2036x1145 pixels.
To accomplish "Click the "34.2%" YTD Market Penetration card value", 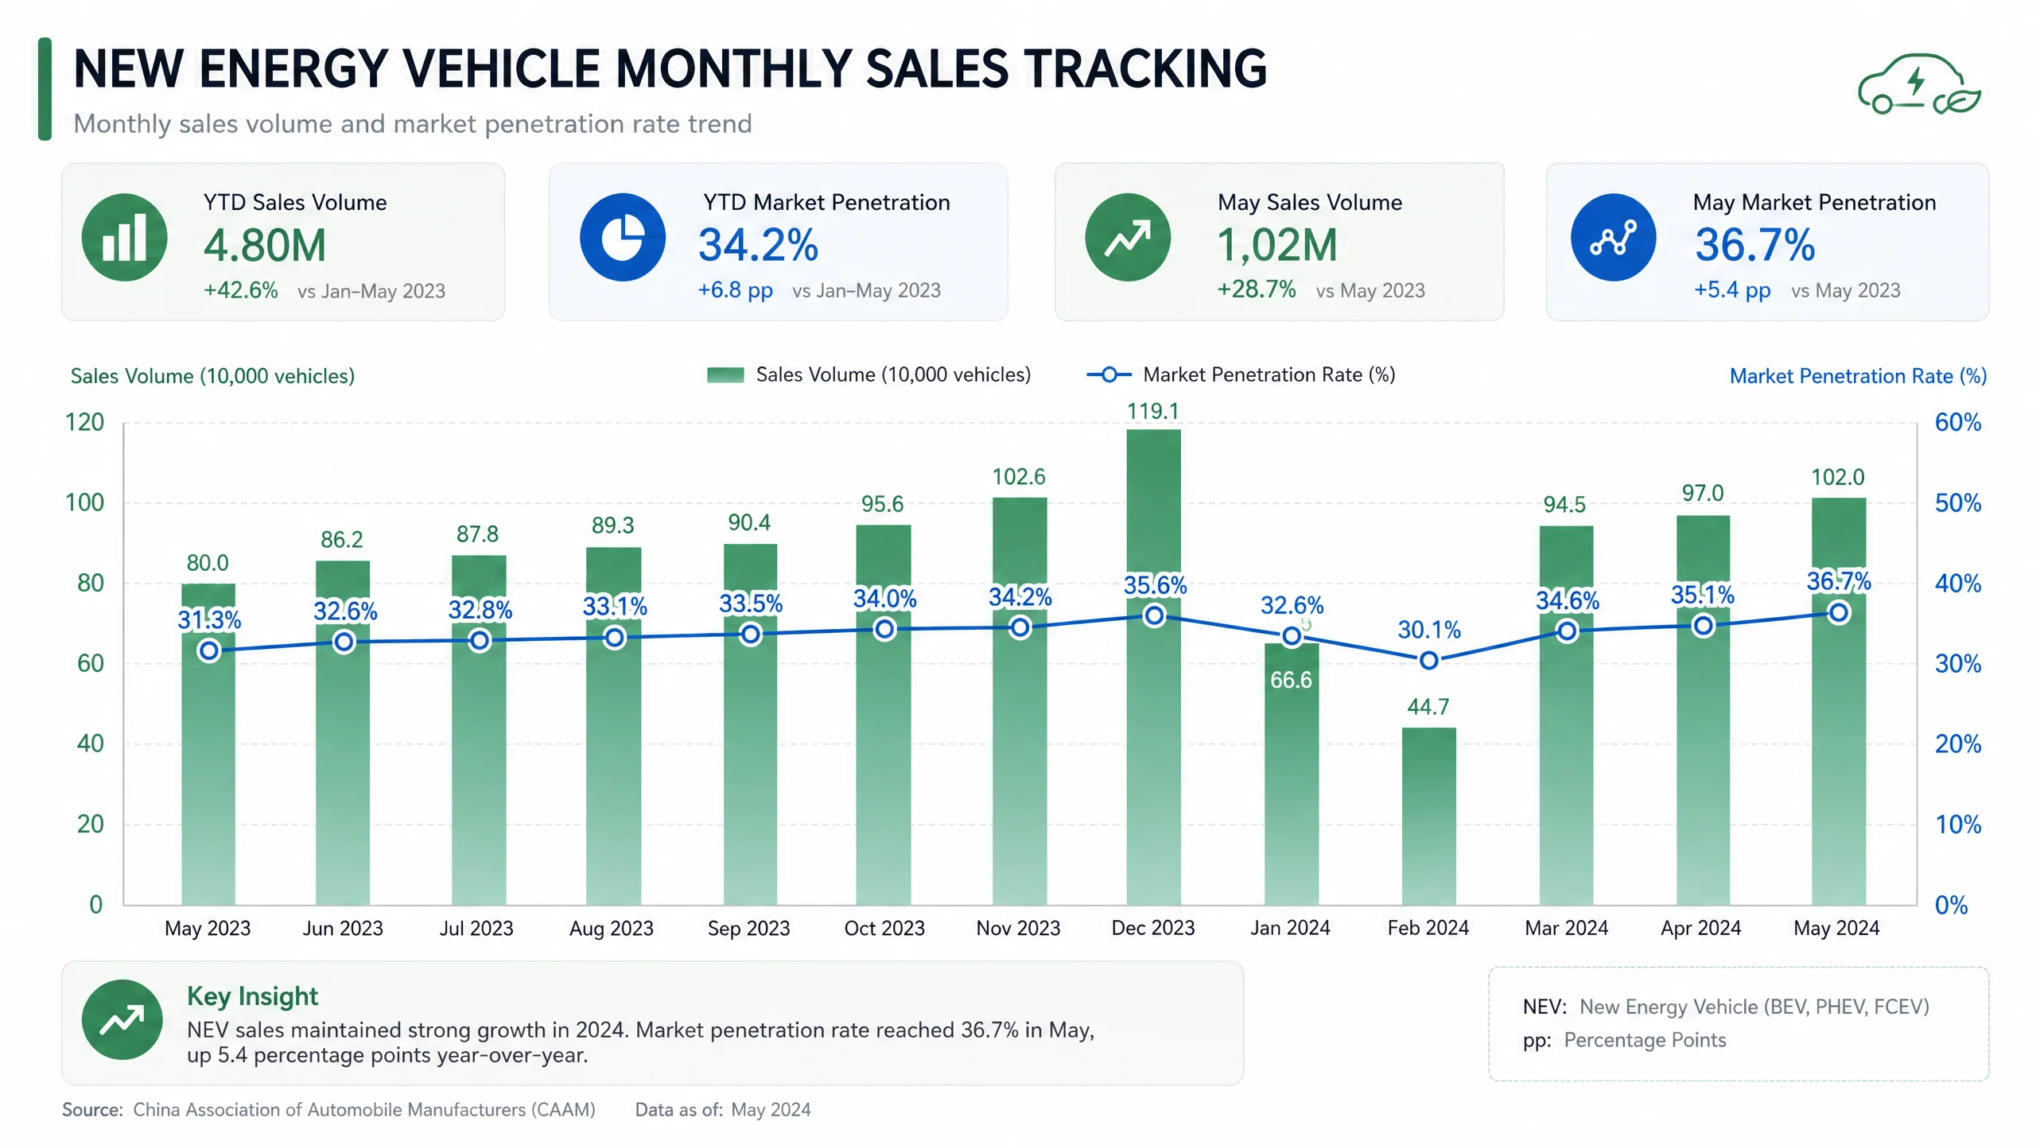I will point(758,245).
